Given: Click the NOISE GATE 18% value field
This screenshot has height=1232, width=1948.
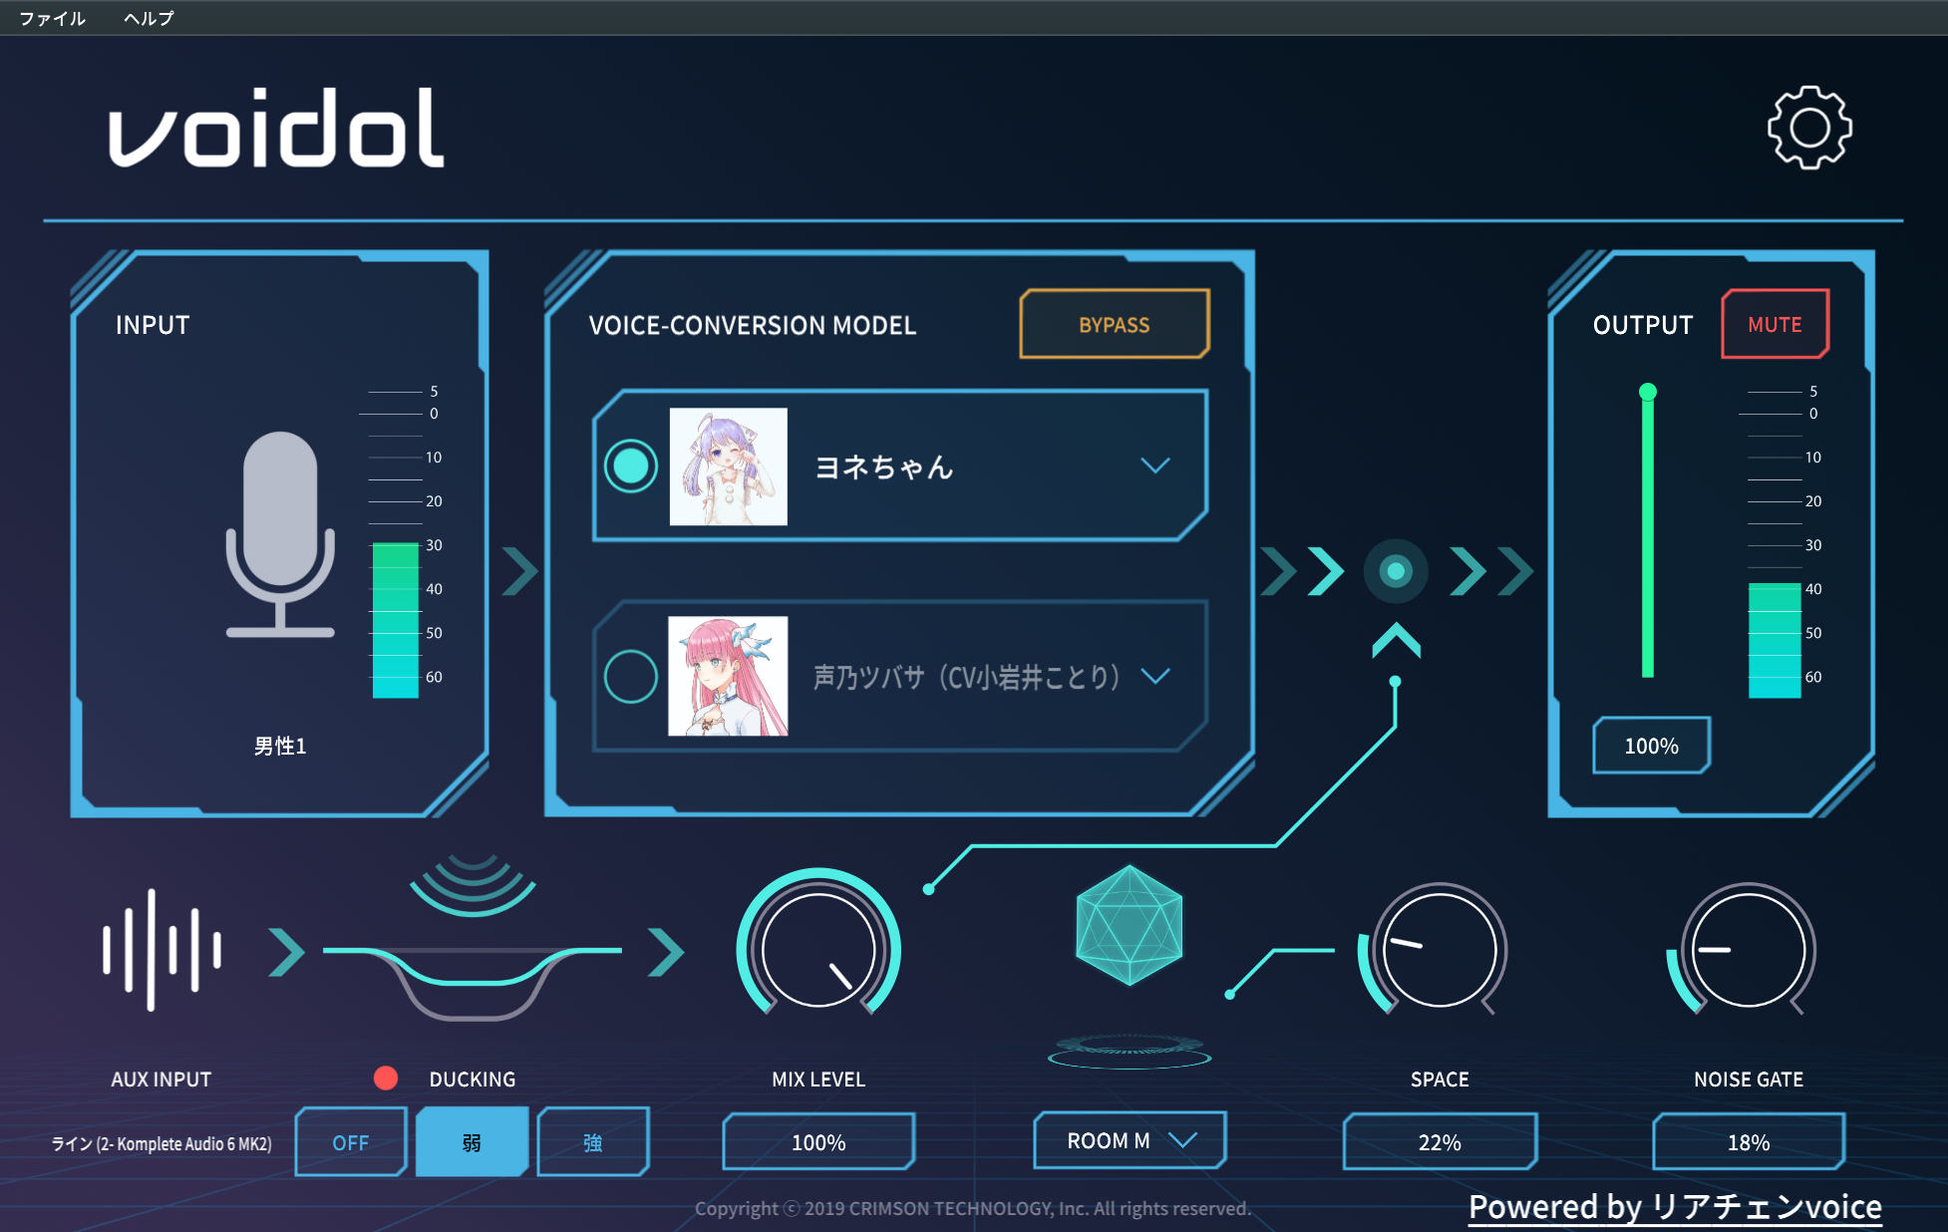Looking at the screenshot, I should [1749, 1142].
